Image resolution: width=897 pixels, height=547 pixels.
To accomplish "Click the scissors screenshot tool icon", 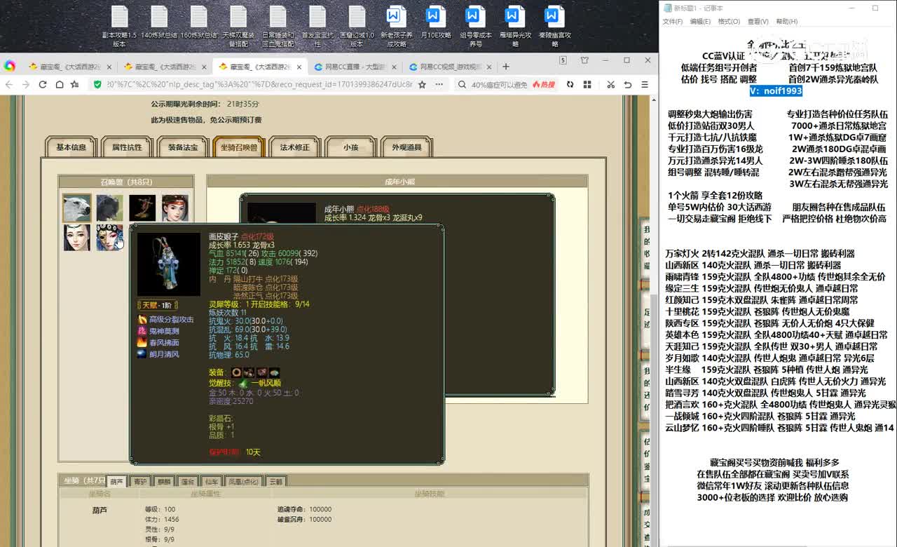I will coord(610,84).
